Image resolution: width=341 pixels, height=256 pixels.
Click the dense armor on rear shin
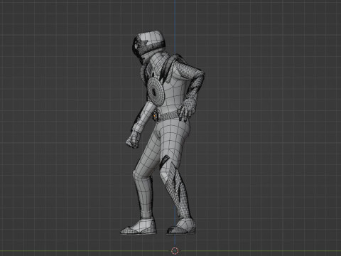coord(180,190)
